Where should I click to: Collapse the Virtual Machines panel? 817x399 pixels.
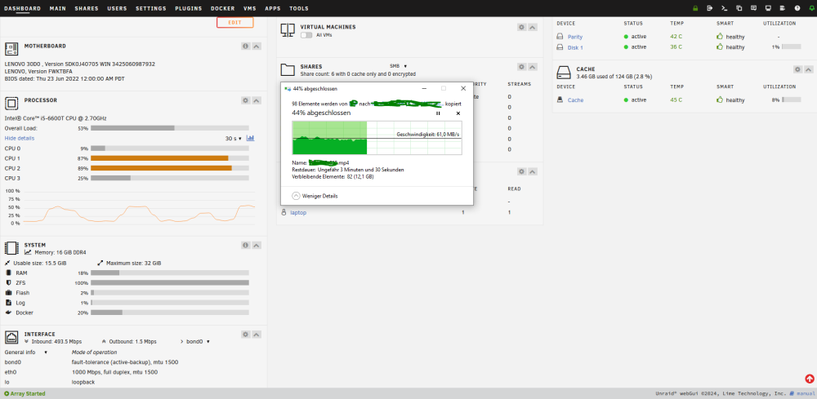[533, 27]
